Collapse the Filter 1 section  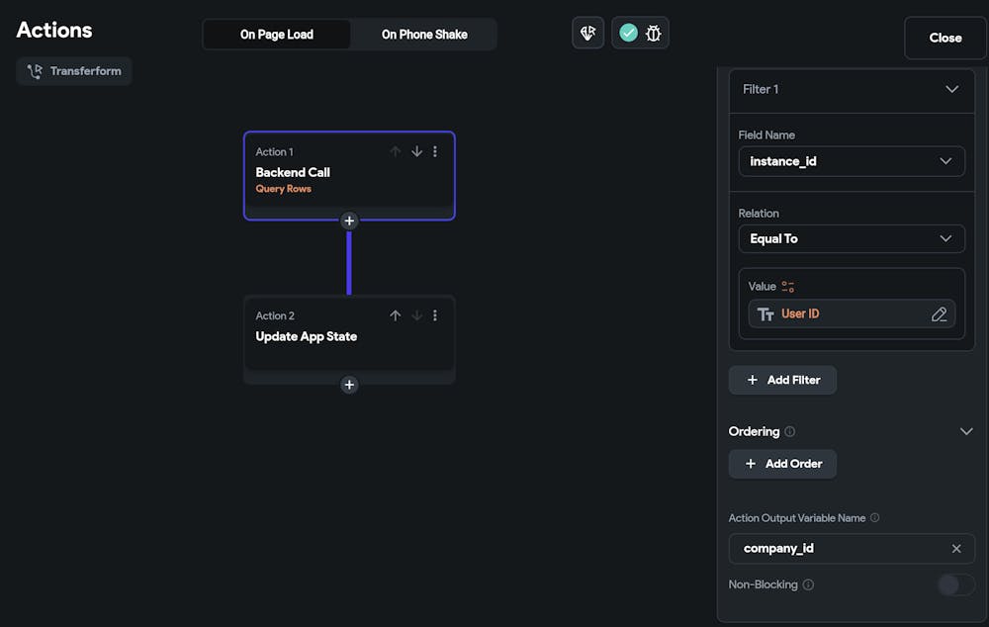pyautogui.click(x=951, y=89)
